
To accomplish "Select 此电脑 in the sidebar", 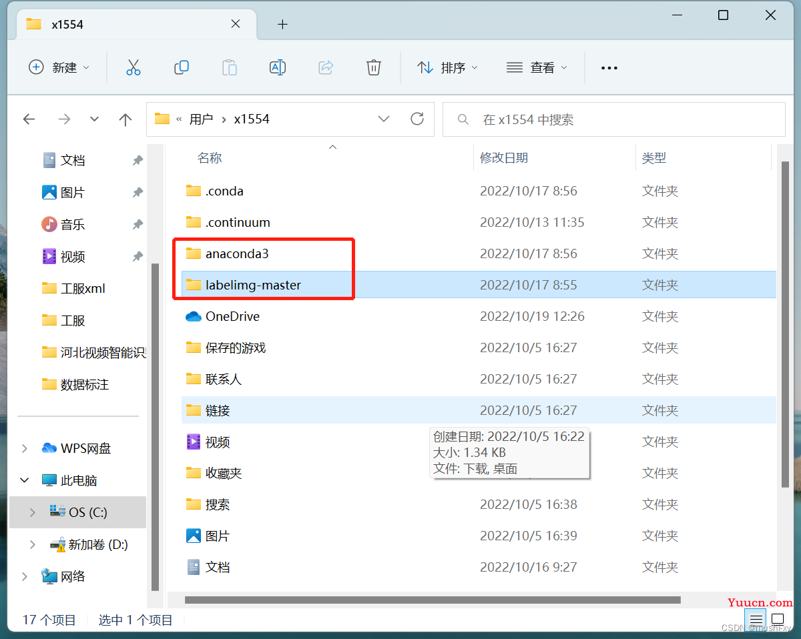I will pyautogui.click(x=79, y=480).
